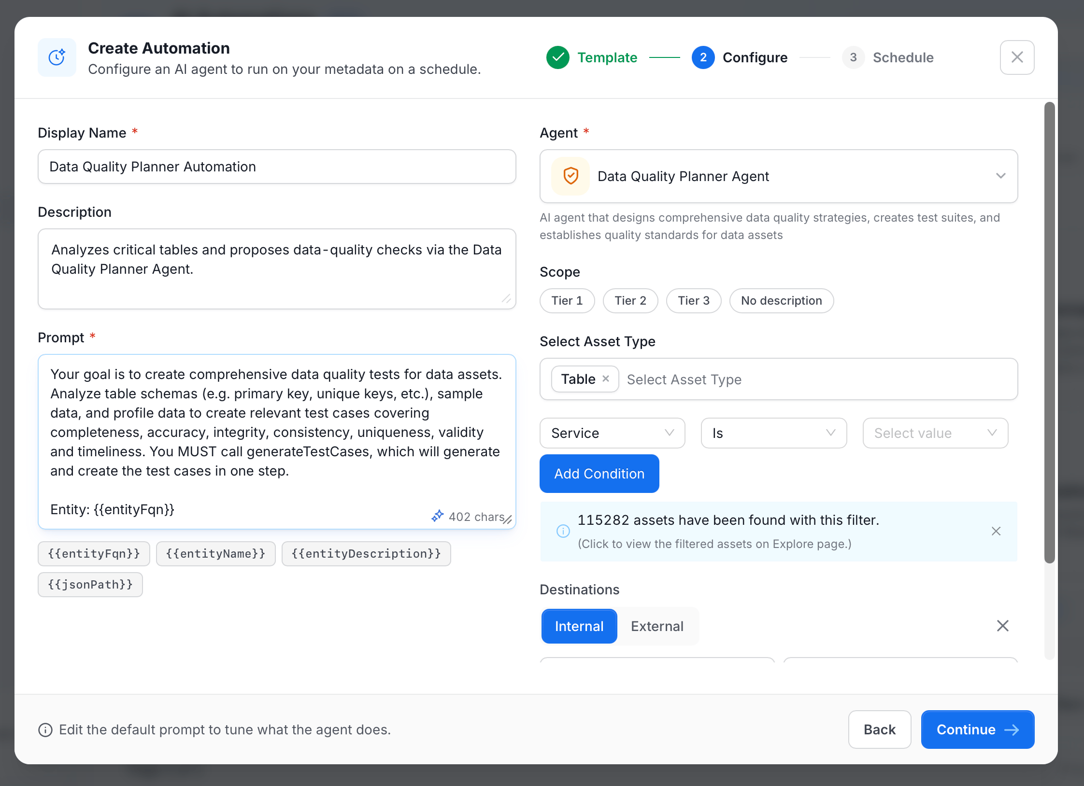The height and width of the screenshot is (786, 1084).
Task: Click the dialog vertical scrollbar
Action: 1049,332
